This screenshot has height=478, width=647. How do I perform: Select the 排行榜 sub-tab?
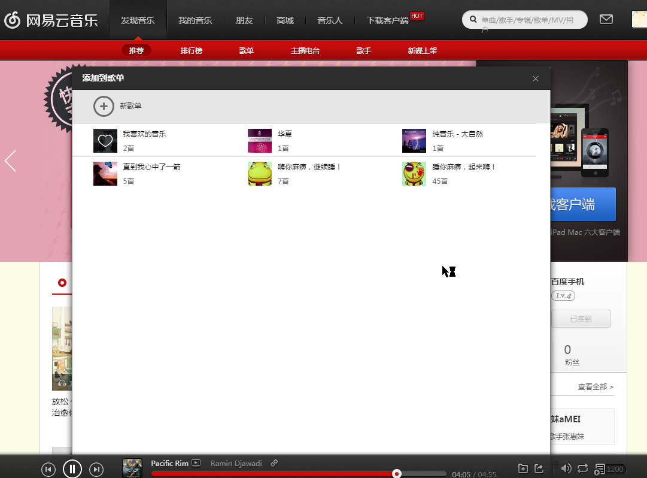coord(192,50)
